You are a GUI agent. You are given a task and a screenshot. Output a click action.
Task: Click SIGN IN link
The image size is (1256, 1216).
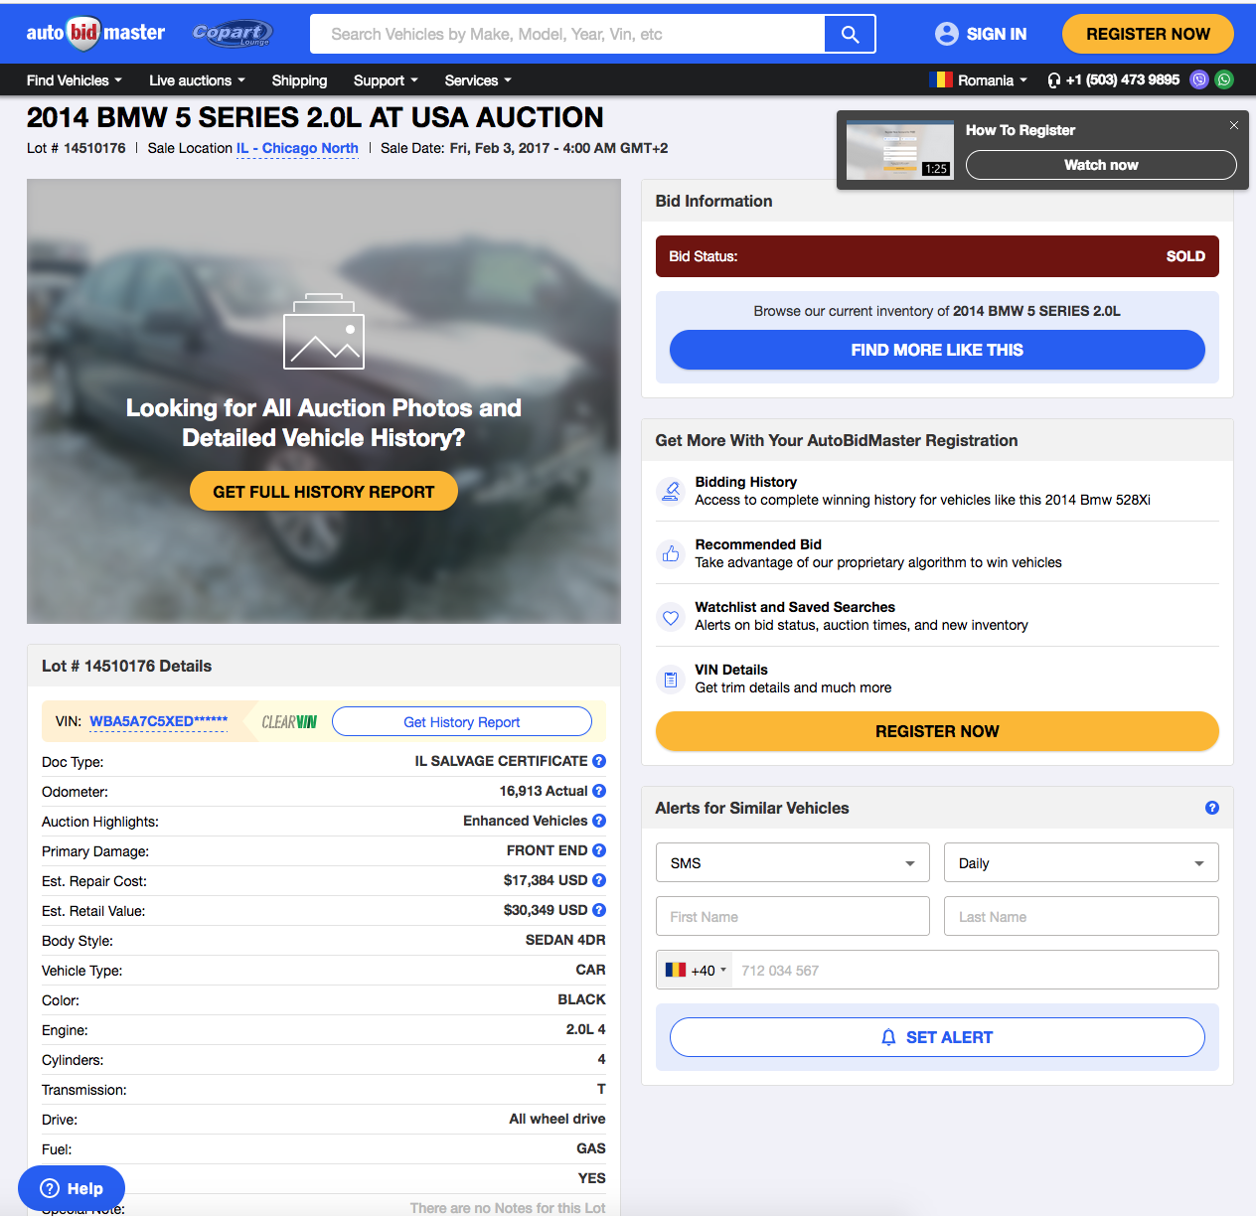pos(997,34)
